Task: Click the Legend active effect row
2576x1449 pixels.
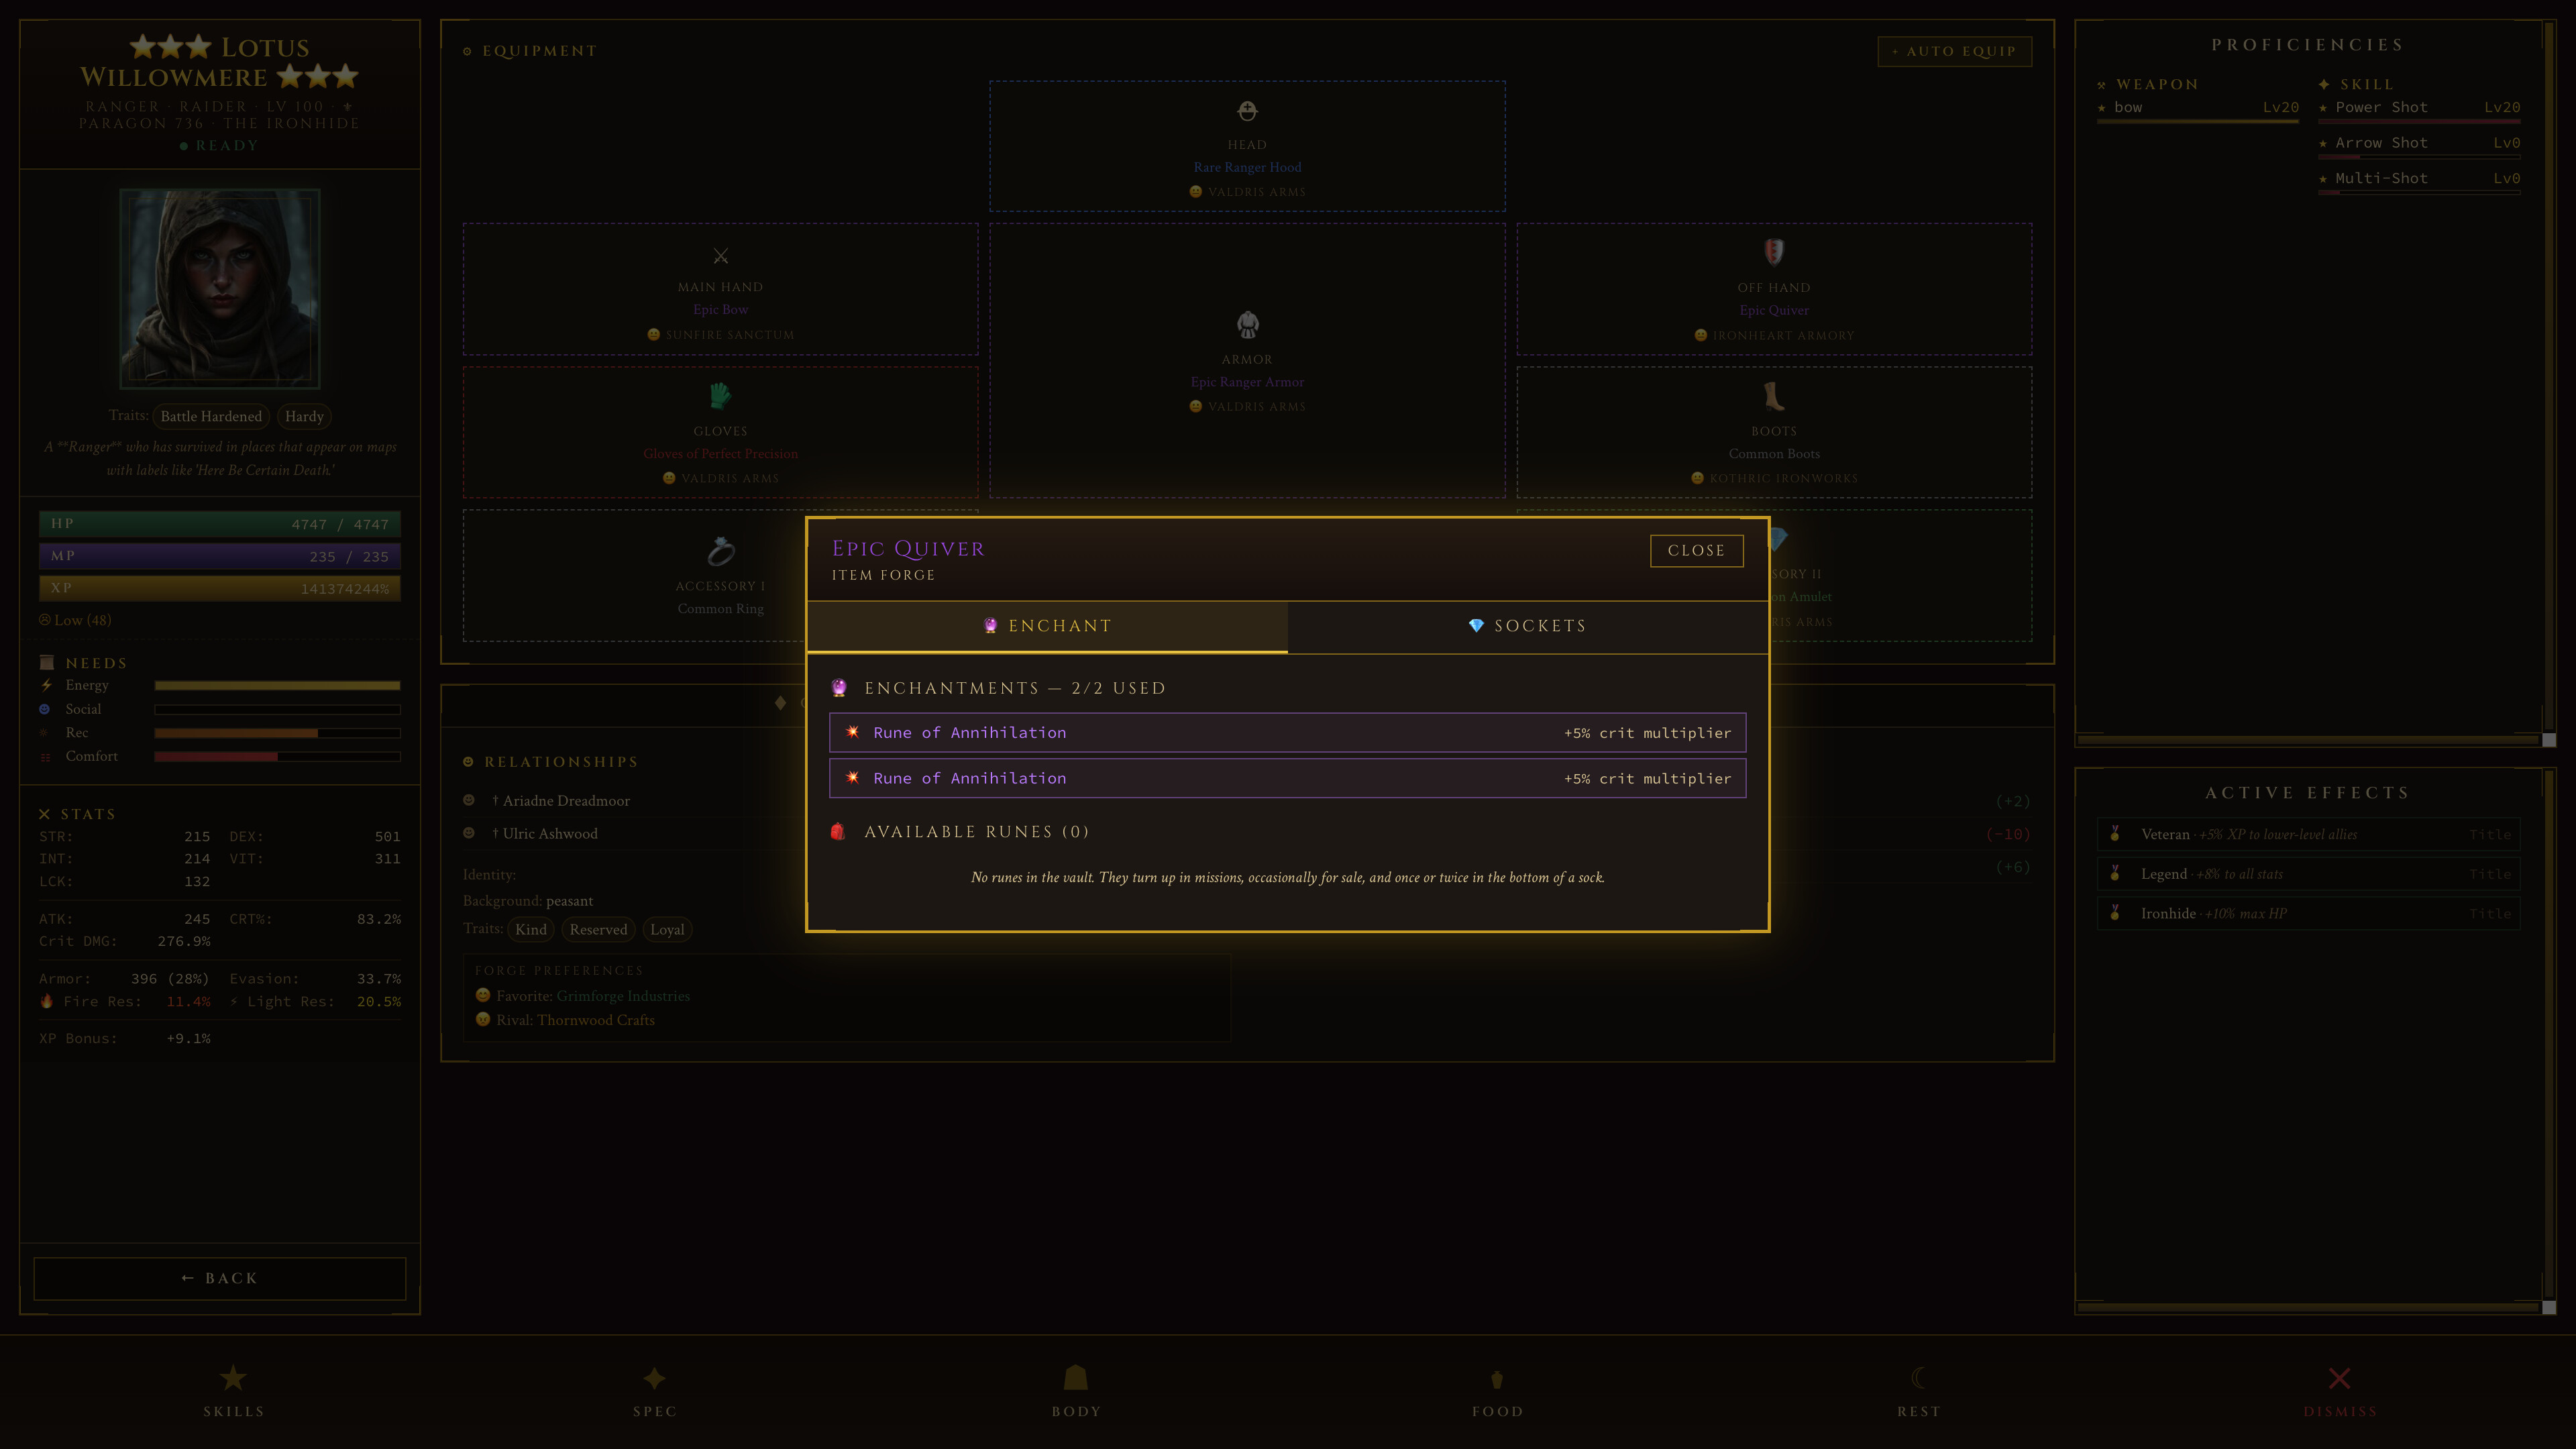Action: [x=2308, y=874]
